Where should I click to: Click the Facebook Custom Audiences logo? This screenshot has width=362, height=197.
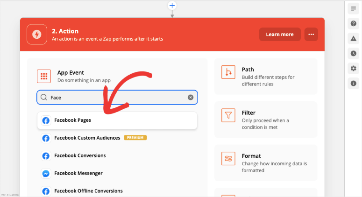(x=46, y=138)
